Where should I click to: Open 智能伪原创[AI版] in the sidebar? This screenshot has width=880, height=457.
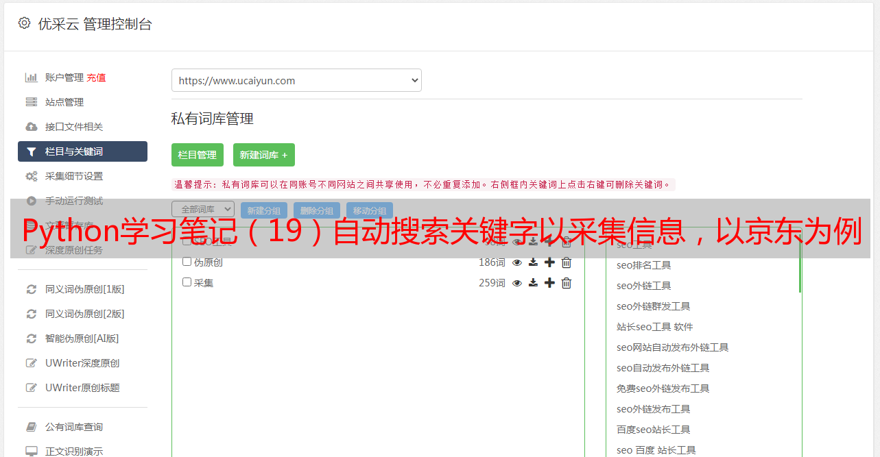tap(82, 338)
